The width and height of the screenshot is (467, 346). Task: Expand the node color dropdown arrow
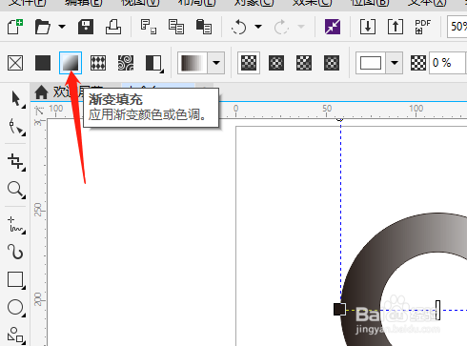point(395,63)
